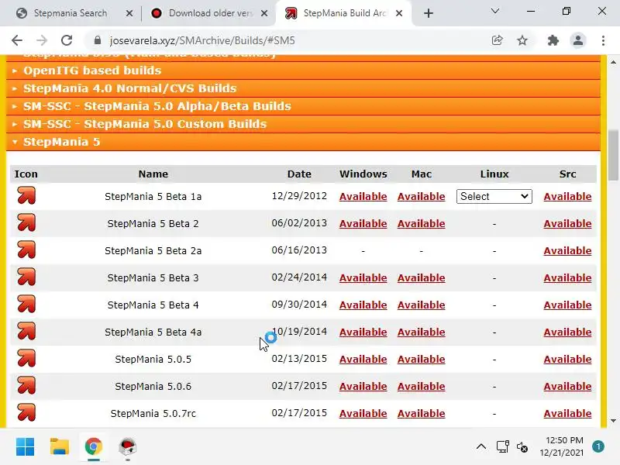Download source of StepMania 5.0.7rc
This screenshot has width=620, height=465.
pos(567,413)
